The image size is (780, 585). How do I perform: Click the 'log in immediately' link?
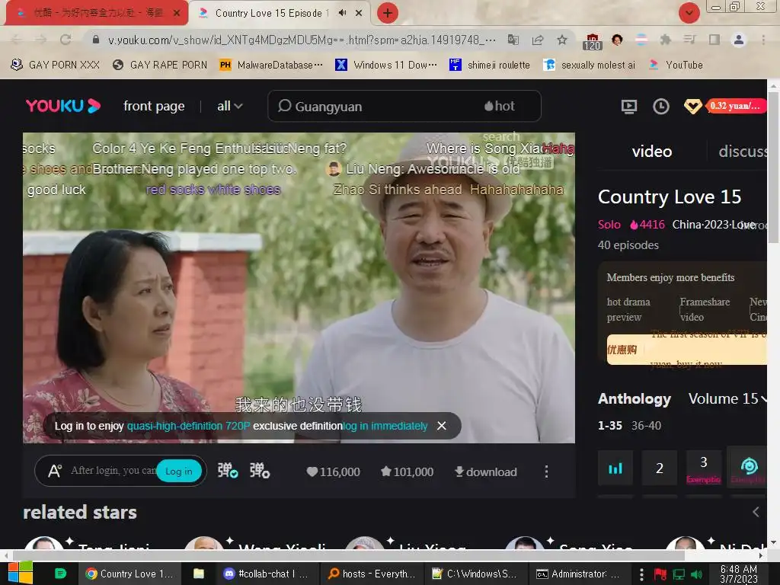385,426
